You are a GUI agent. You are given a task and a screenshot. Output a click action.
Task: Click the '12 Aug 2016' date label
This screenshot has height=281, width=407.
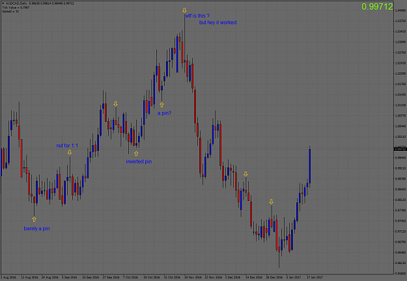pyautogui.click(x=29, y=277)
